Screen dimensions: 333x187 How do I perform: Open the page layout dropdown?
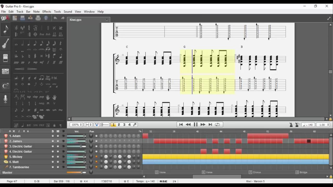[x=88, y=125]
